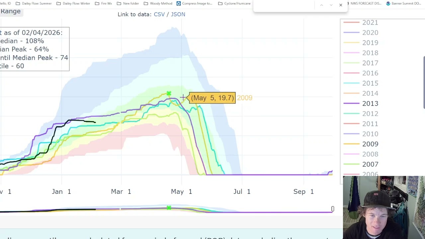The width and height of the screenshot is (425, 239).
Task: Hide the 2007 legend entry
Action: pos(361,164)
